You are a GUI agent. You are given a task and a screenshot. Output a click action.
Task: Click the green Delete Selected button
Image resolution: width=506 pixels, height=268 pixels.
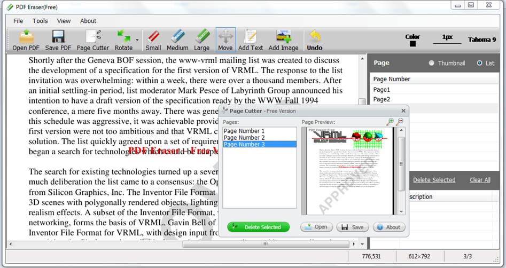tap(259, 227)
